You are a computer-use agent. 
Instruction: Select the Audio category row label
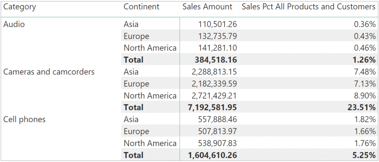(x=14, y=24)
